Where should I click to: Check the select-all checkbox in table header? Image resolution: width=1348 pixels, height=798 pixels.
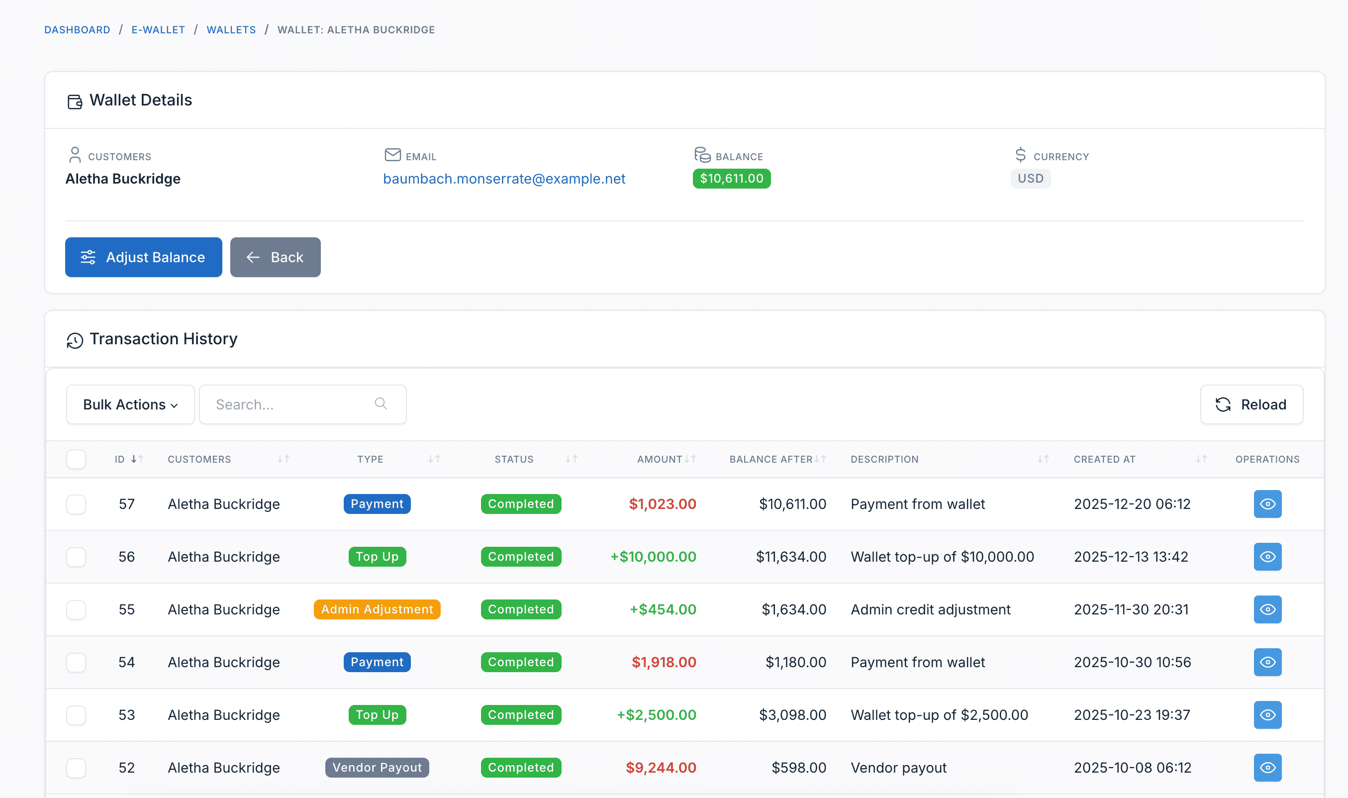pos(76,459)
